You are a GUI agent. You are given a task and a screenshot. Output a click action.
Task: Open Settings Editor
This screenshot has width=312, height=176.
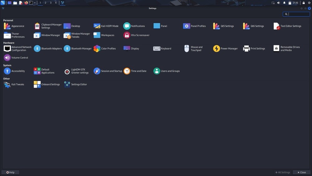click(75, 84)
